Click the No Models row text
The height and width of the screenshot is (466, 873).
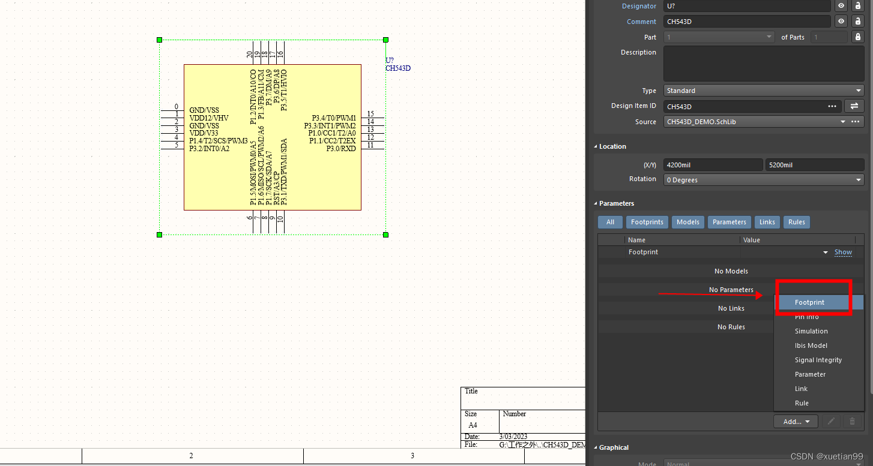click(731, 271)
